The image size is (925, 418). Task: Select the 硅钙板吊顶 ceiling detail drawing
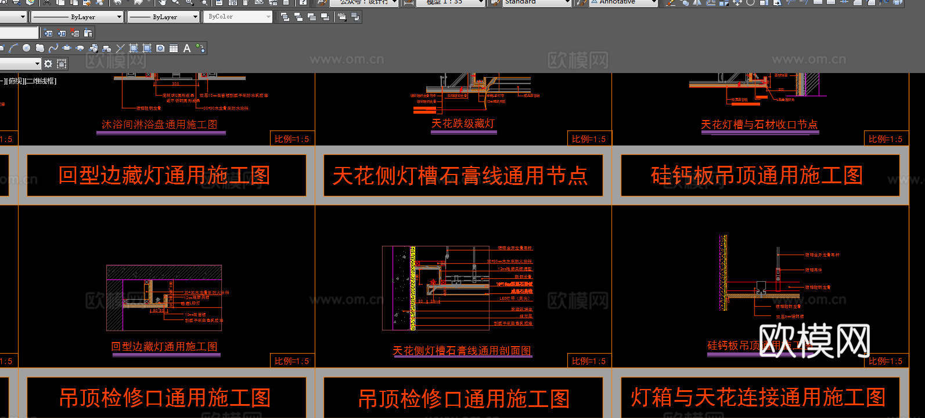(x=779, y=277)
